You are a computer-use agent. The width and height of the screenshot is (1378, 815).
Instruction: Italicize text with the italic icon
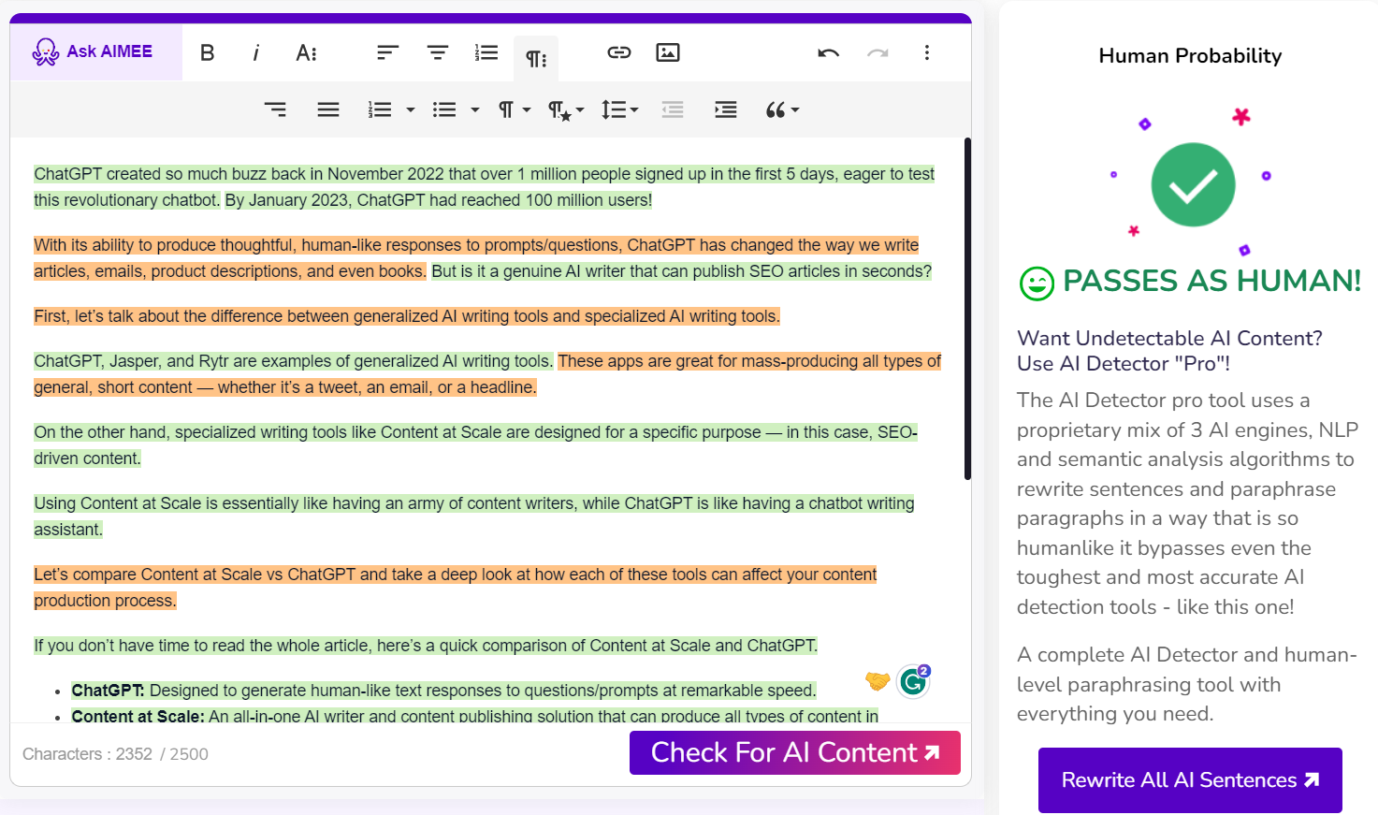pos(255,53)
